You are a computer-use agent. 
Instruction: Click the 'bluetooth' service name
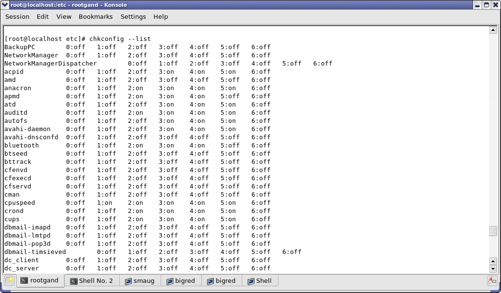click(21, 146)
